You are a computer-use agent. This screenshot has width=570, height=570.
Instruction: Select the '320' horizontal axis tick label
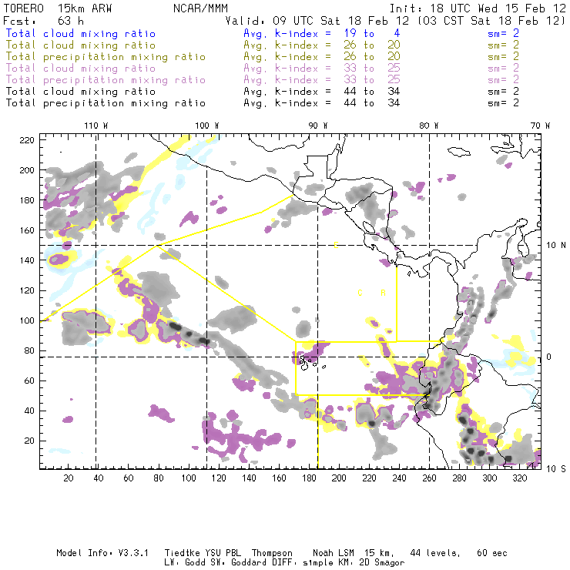click(519, 478)
